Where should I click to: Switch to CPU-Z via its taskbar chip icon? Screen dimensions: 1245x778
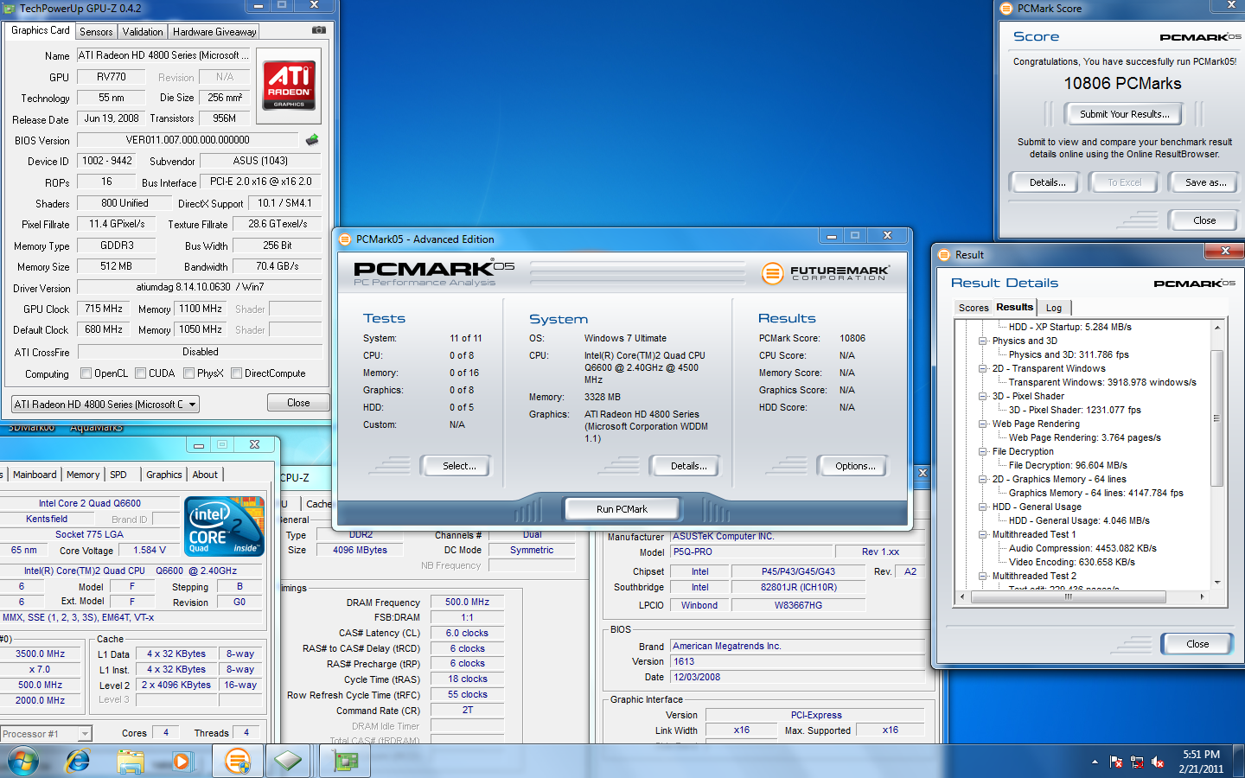289,762
